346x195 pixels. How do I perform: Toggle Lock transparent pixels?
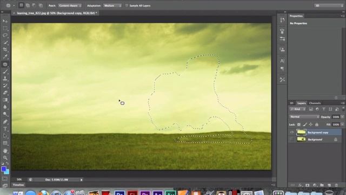pyautogui.click(x=299, y=125)
